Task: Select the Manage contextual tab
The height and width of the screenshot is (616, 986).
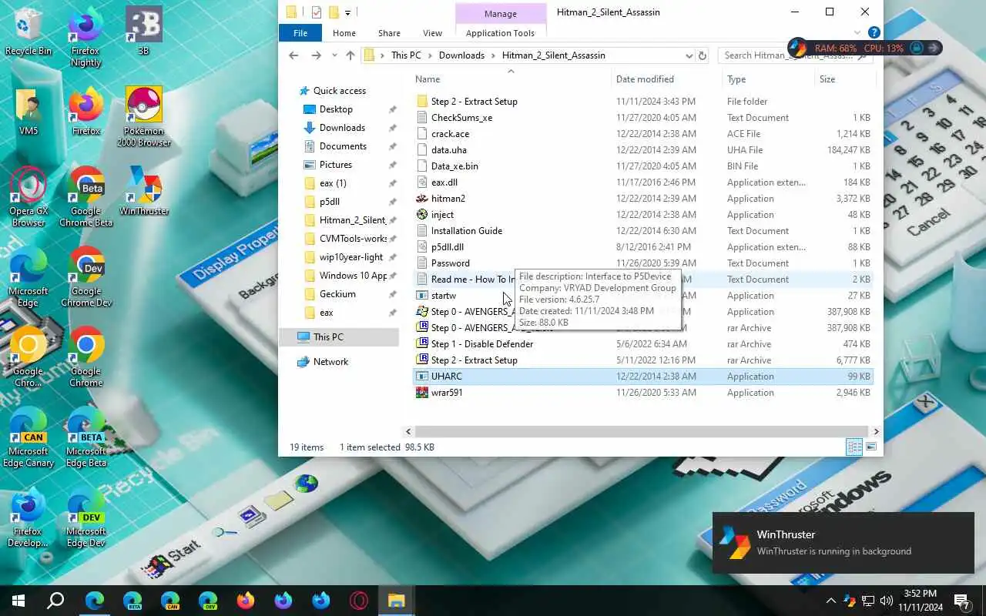Action: point(501,14)
